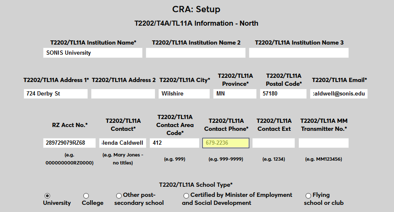Image resolution: width=394 pixels, height=212 pixels.
Task: Click the (e.g. Mary Jones - no titles) hint
Action: (x=122, y=159)
